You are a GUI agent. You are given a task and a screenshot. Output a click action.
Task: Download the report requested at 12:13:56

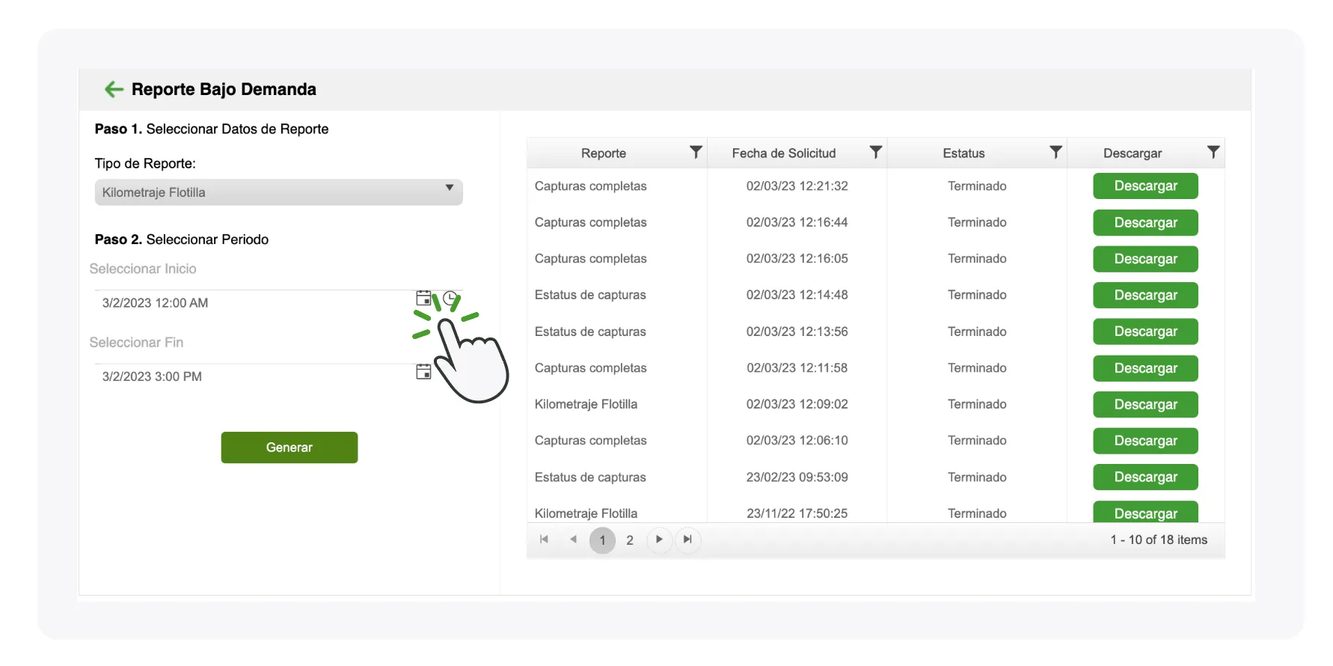(1145, 332)
